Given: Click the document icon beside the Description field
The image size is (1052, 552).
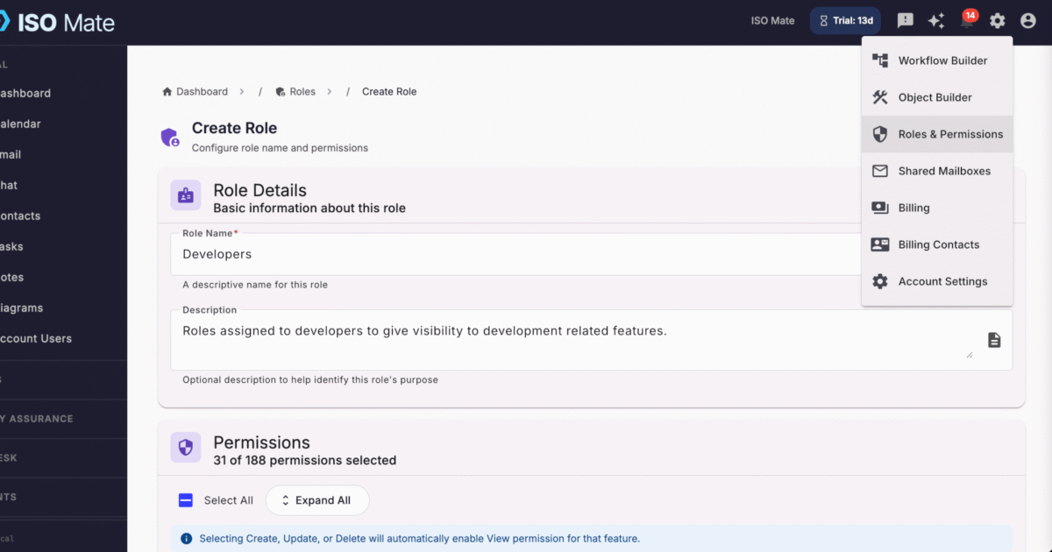Looking at the screenshot, I should (994, 339).
